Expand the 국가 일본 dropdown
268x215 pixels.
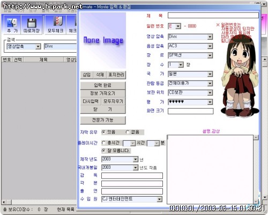point(210,74)
